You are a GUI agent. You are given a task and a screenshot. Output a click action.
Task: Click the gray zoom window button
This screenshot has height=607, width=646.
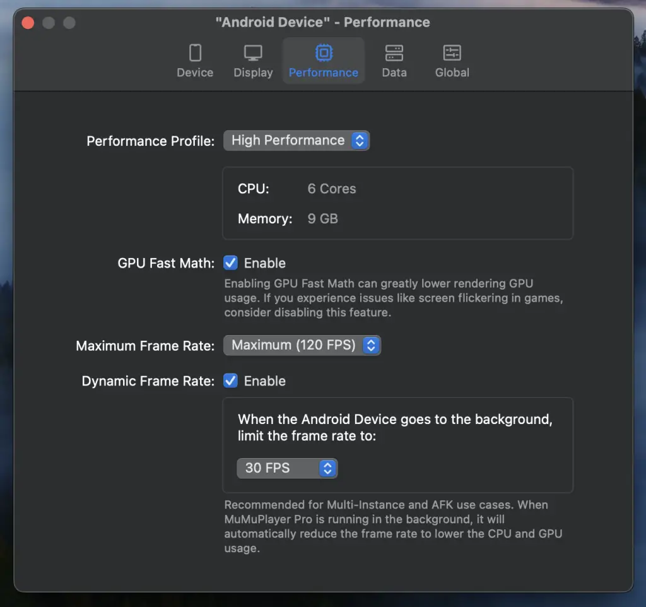point(69,23)
